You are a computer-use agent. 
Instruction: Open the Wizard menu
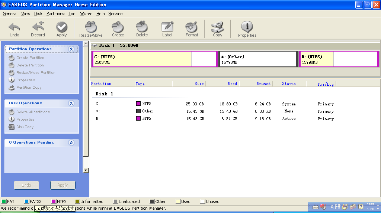(86, 14)
